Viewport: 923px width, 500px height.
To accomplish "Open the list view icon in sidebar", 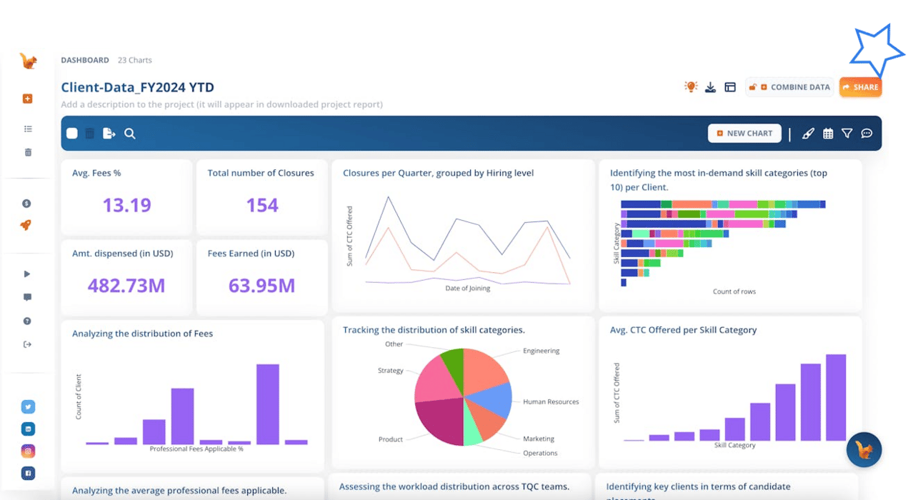I will tap(28, 129).
